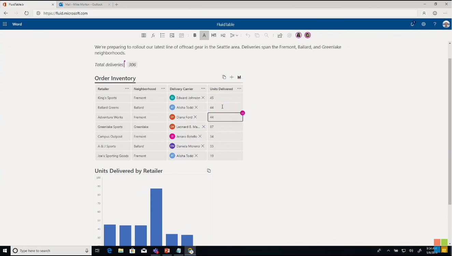
Task: Open the Word app launcher waffle menu
Action: (5, 24)
